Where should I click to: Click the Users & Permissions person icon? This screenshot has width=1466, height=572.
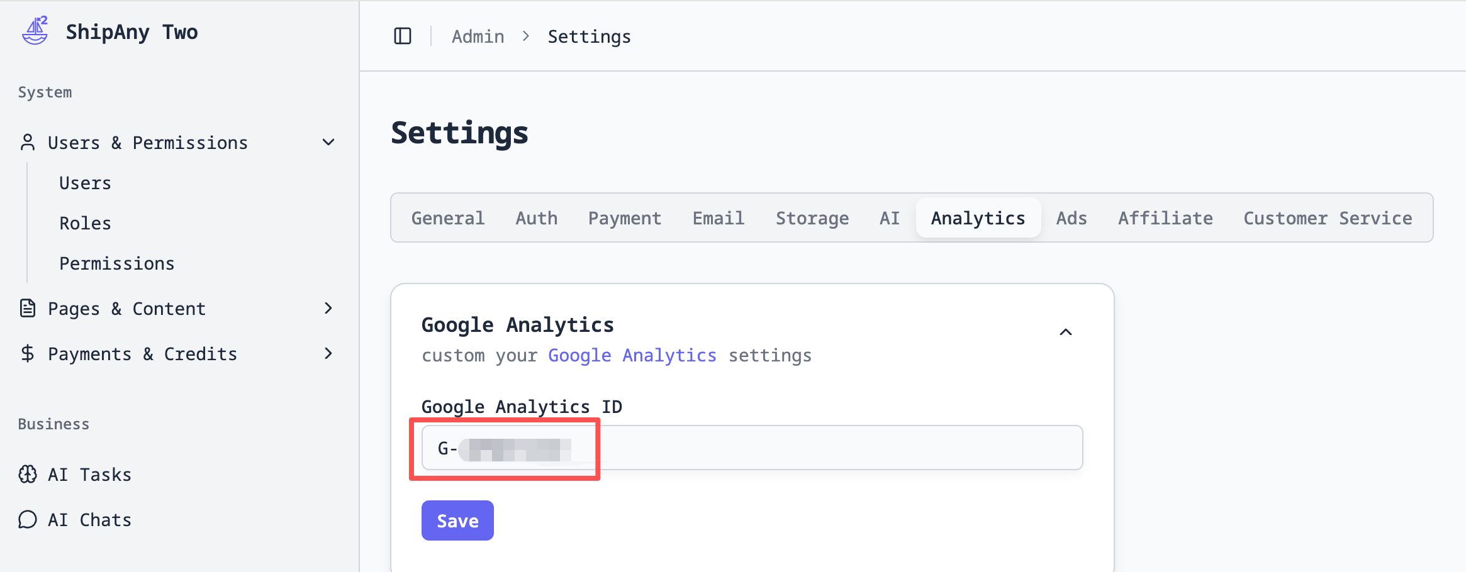click(28, 143)
